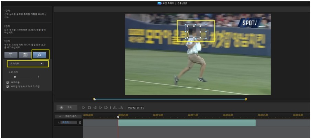Step to the next frame

pos(100,108)
